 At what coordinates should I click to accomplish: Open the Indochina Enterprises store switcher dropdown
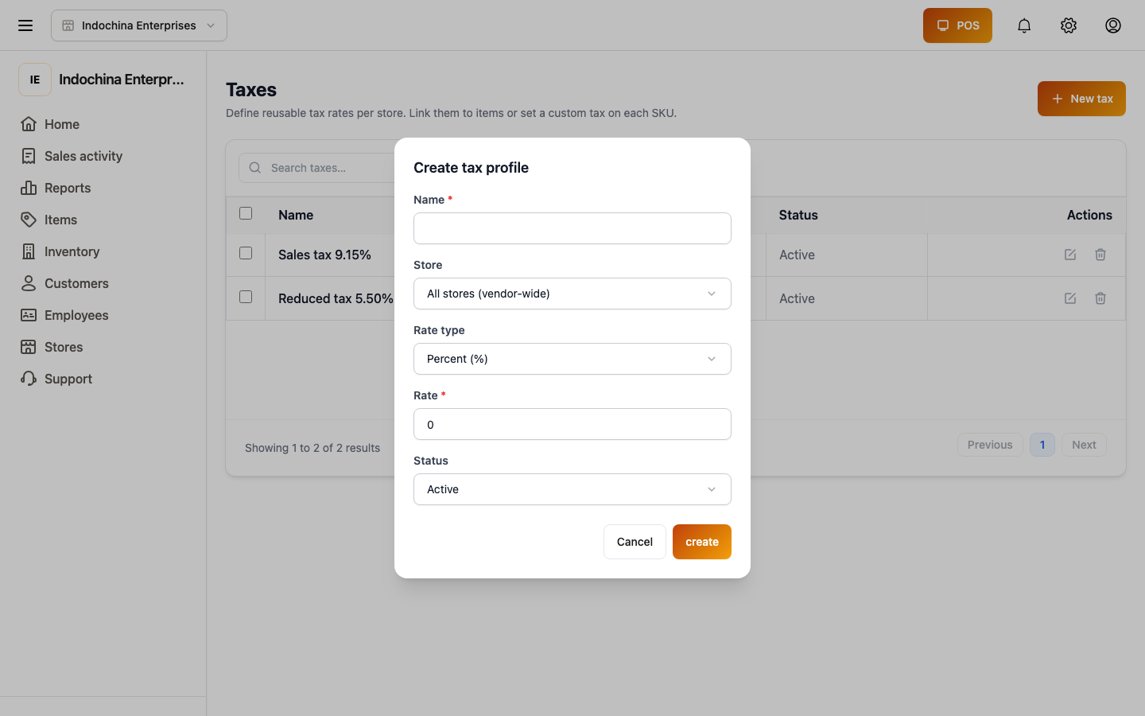[139, 25]
